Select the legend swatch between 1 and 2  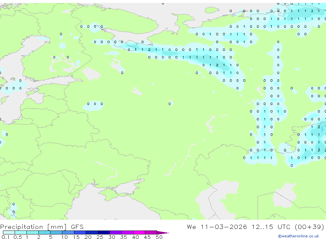point(33,232)
